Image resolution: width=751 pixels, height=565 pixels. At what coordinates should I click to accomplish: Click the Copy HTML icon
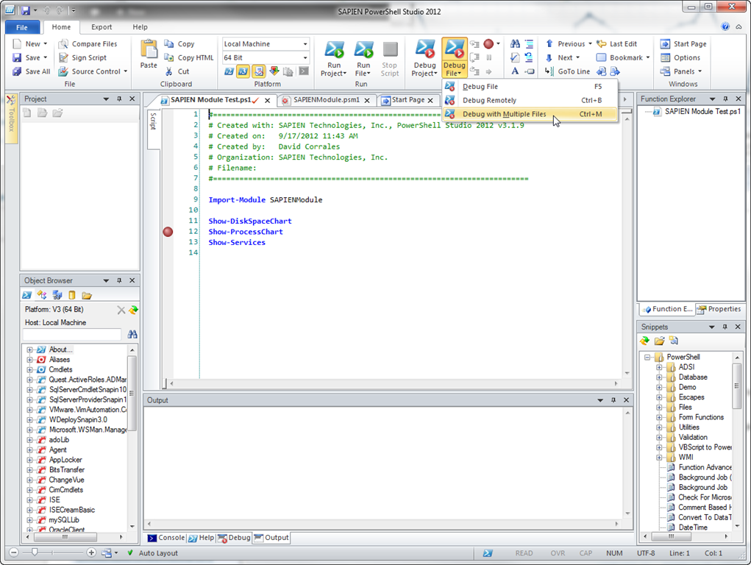[168, 57]
